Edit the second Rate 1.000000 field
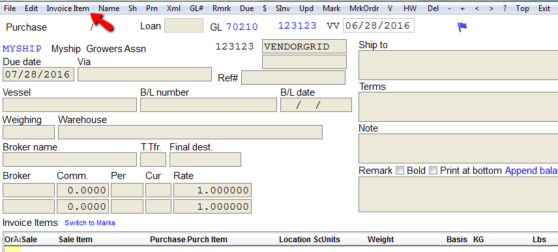 point(213,206)
